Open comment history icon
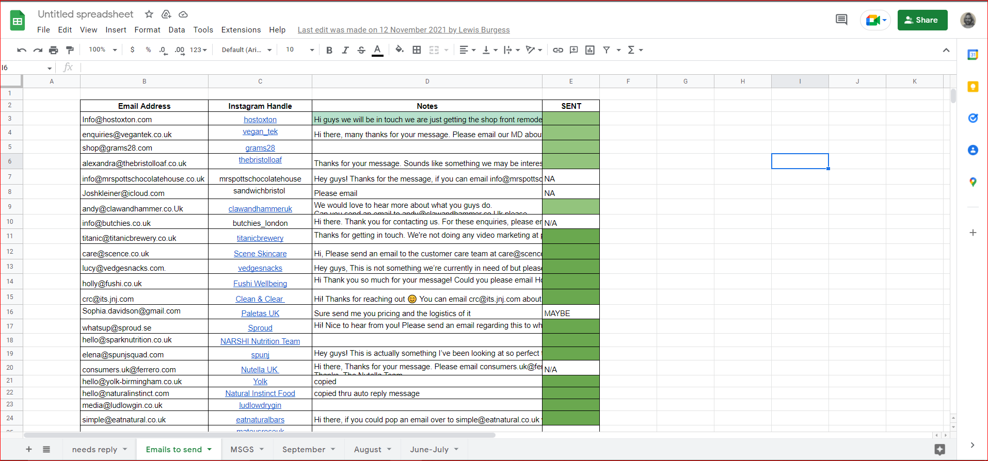 [841, 20]
